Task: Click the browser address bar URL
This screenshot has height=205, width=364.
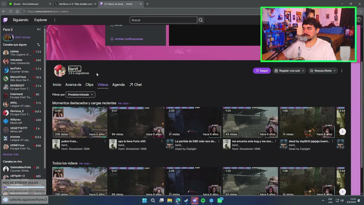Action: click(48, 11)
